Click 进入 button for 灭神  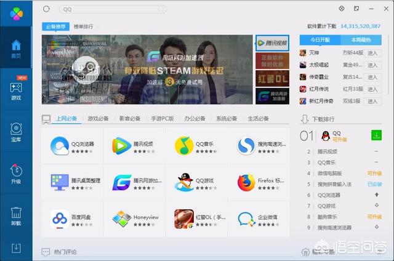click(x=372, y=53)
